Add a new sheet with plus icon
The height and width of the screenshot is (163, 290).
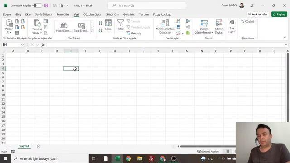pos(39,146)
